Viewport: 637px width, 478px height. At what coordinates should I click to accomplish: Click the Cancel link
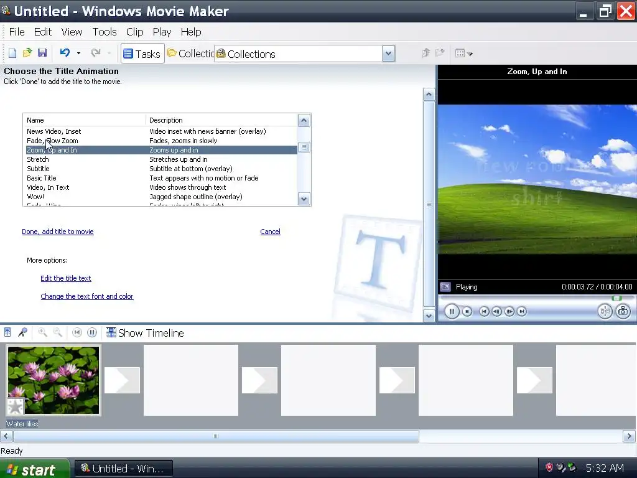[x=270, y=232]
